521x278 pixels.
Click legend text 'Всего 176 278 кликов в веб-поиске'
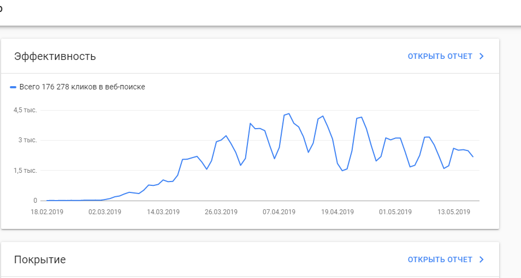(82, 87)
